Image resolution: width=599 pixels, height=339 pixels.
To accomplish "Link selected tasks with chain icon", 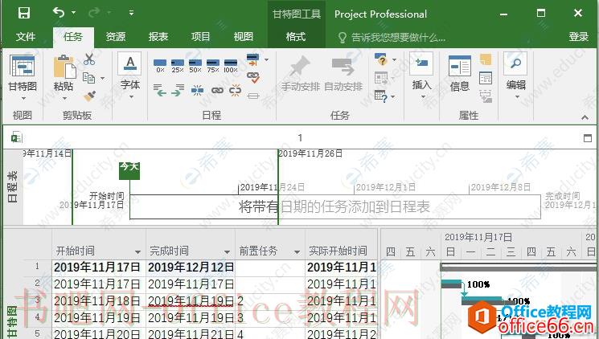I will pyautogui.click(x=217, y=91).
